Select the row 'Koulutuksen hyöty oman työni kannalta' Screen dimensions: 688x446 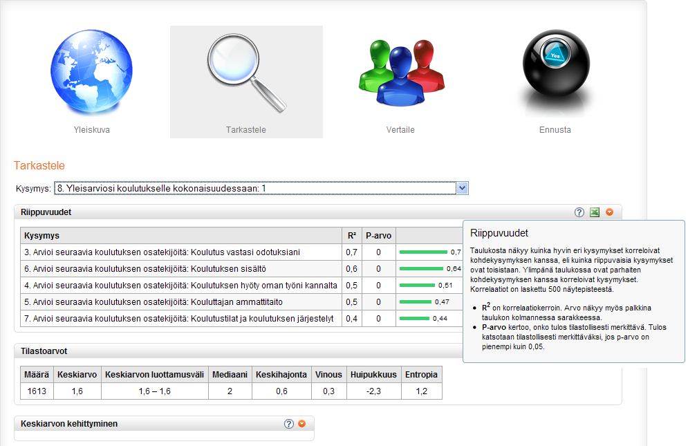point(241,286)
